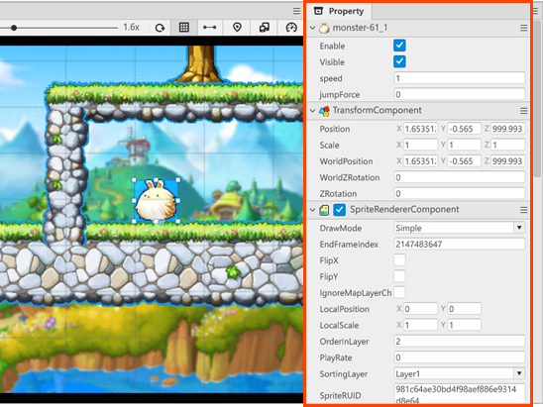Check the FlipX checkbox

pos(399,259)
